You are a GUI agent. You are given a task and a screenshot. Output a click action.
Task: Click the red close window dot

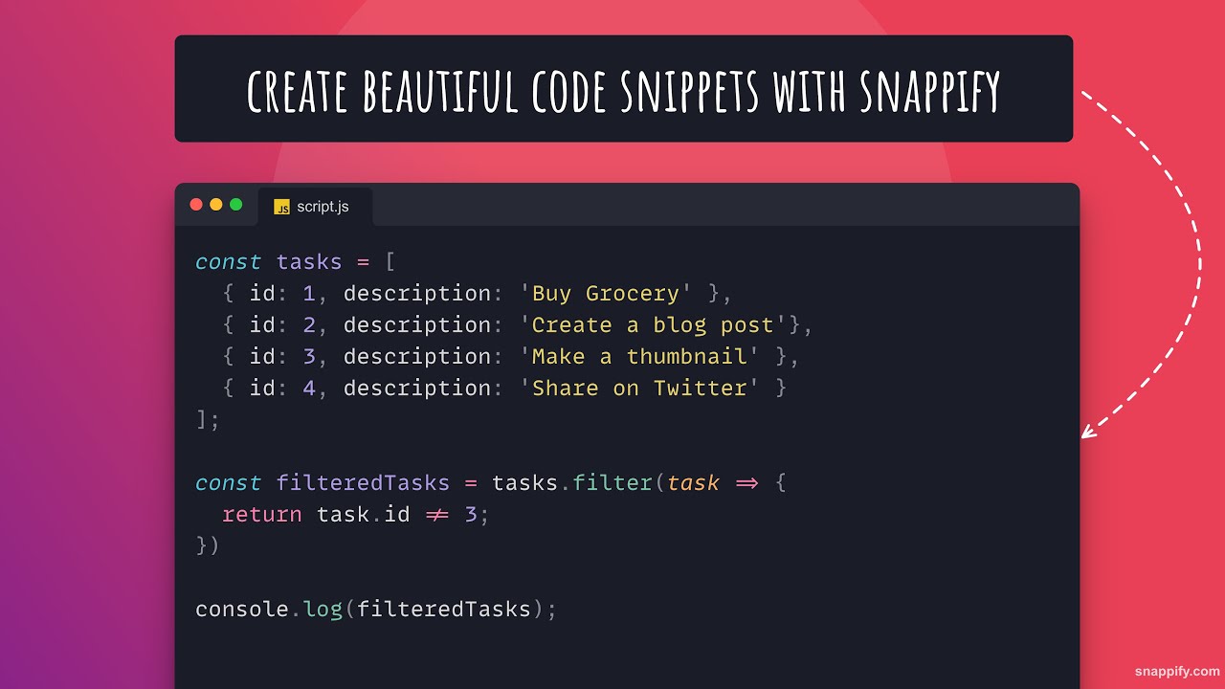click(196, 204)
